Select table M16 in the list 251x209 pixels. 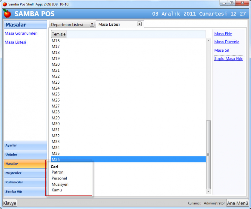point(128,41)
